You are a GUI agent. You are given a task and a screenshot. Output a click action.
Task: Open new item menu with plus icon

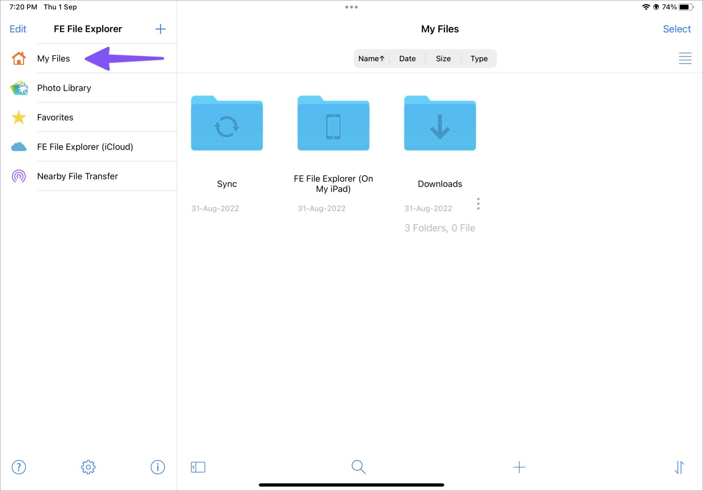(519, 467)
